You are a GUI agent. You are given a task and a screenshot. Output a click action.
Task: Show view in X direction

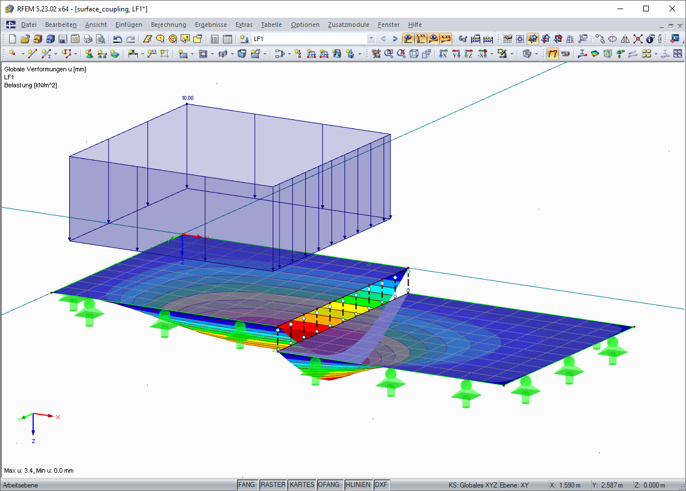click(x=443, y=54)
